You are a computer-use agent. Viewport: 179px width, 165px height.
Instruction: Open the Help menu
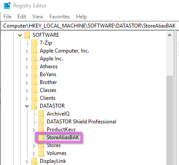(x=81, y=17)
